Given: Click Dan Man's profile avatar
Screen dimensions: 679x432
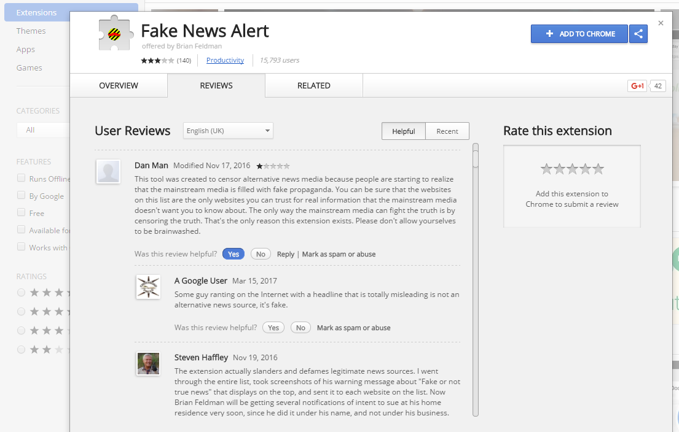Looking at the screenshot, I should tap(108, 172).
